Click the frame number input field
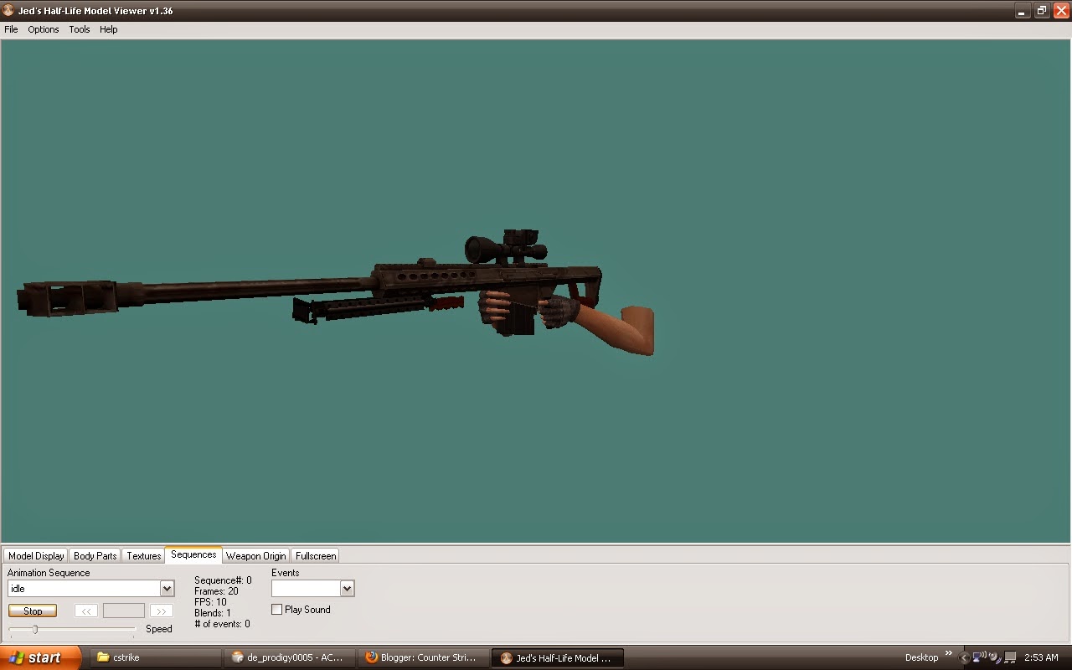This screenshot has width=1072, height=670. [x=124, y=611]
